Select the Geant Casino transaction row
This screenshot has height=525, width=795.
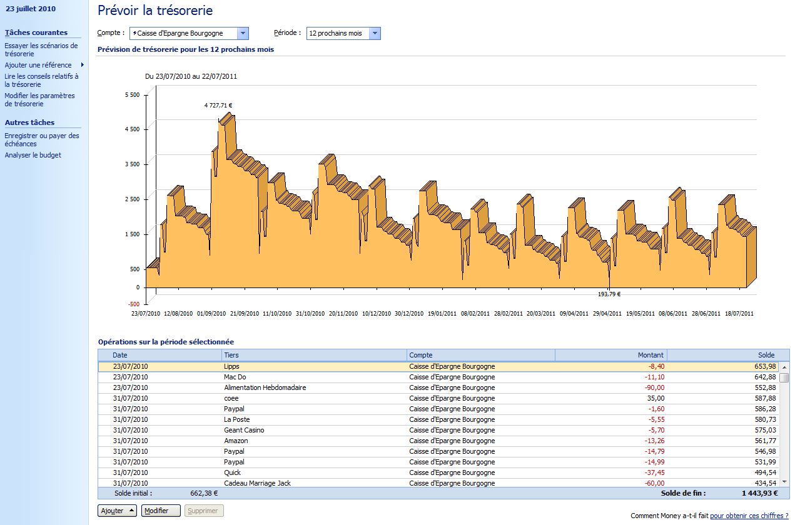click(x=438, y=430)
